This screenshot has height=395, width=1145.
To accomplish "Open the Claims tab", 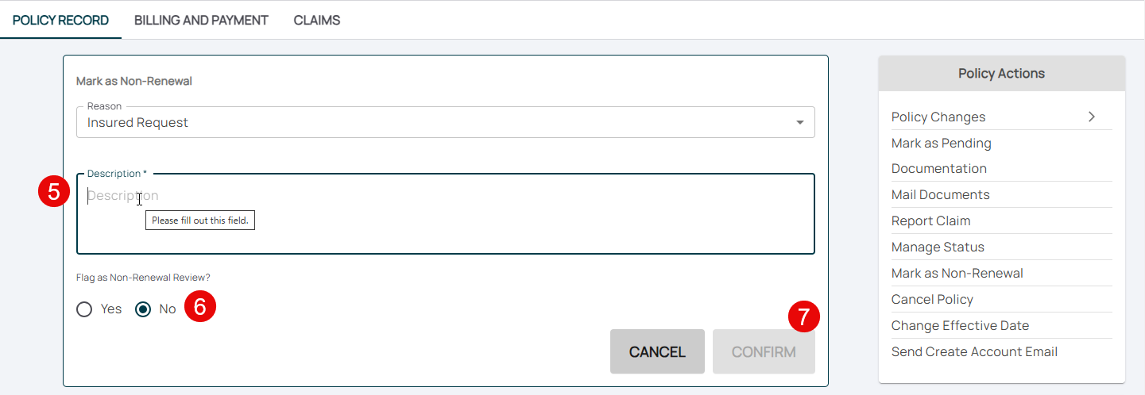I will [x=317, y=21].
